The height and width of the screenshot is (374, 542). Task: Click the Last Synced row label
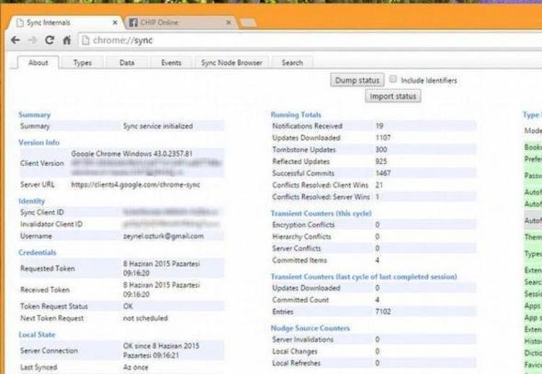coord(39,368)
